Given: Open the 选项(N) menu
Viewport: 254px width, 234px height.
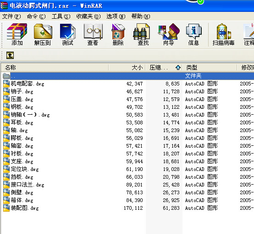Looking at the screenshot, I should click(116, 16).
